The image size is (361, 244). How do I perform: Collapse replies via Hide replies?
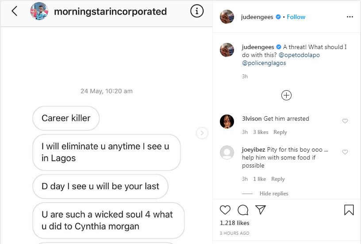(274, 194)
